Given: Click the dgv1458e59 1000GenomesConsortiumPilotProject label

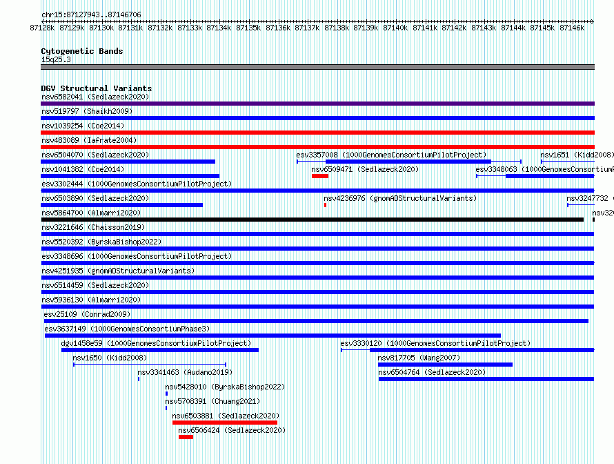Looking at the screenshot, I should (156, 343).
